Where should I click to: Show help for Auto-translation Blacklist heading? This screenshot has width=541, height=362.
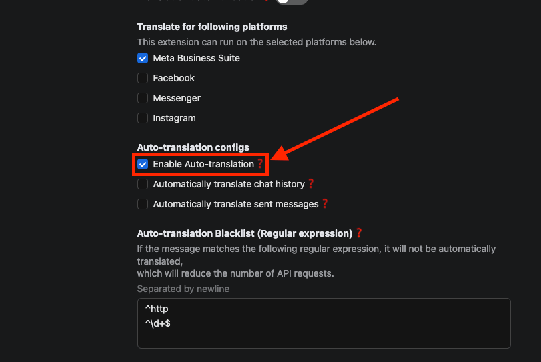click(358, 233)
